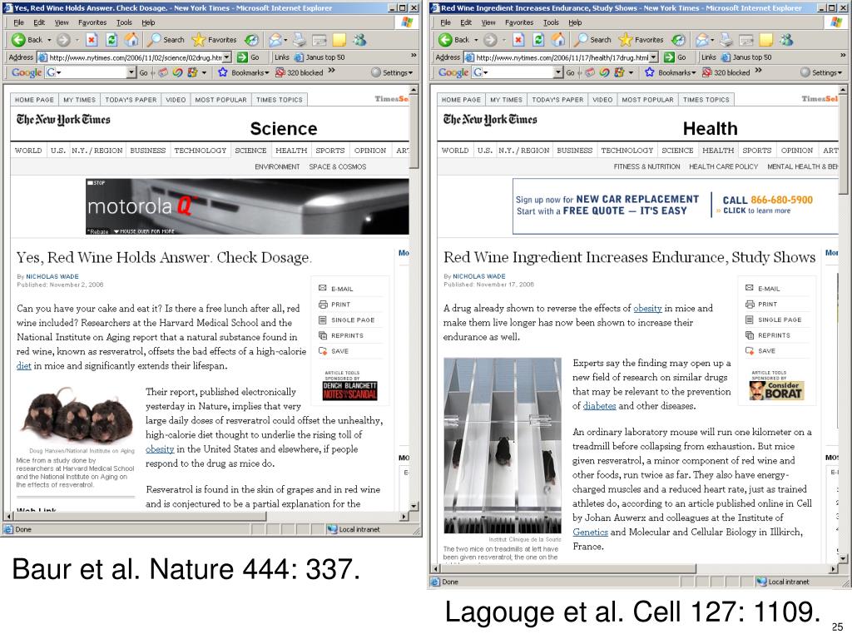This screenshot has width=852, height=639.
Task: Click SINGLE PAGE tool in Science article
Action: pyautogui.click(x=347, y=320)
